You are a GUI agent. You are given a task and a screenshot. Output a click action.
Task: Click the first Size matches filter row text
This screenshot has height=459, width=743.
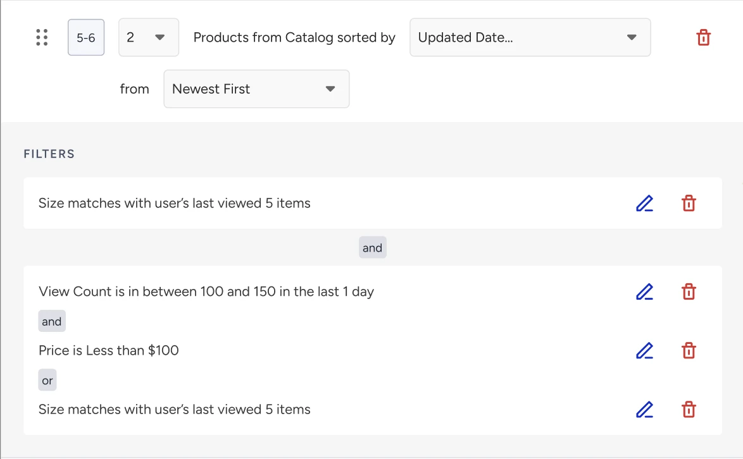[175, 203]
